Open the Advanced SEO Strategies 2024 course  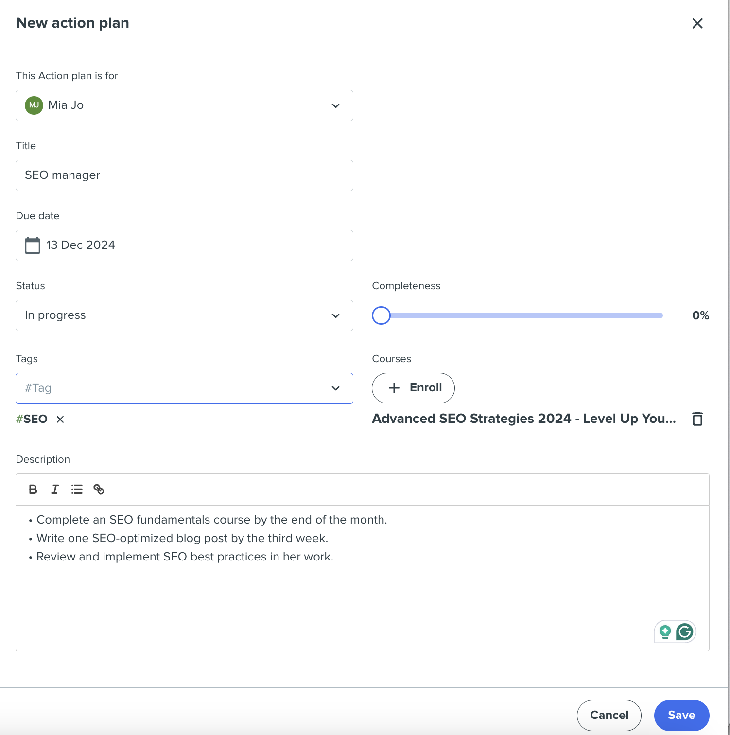click(x=524, y=419)
